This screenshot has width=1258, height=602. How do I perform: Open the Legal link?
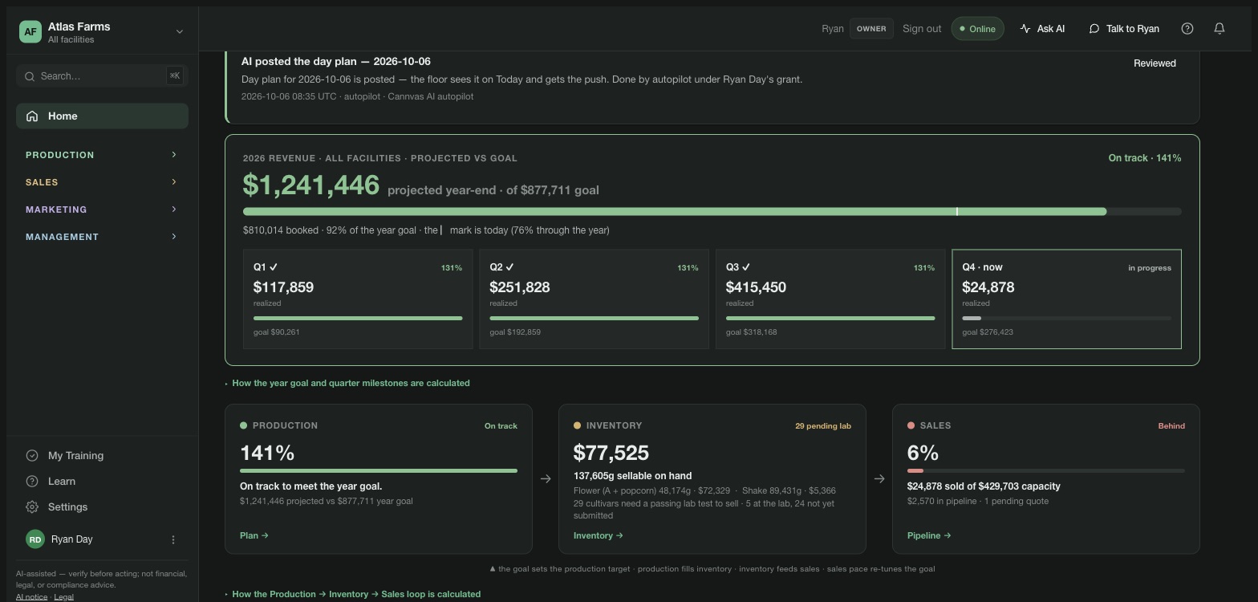click(63, 597)
